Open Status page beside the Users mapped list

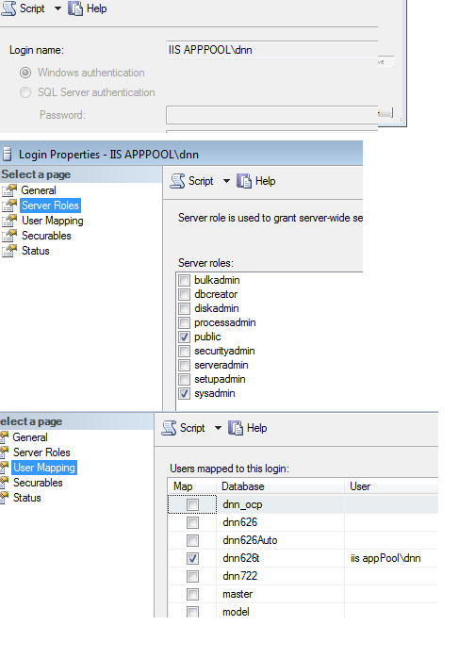click(x=26, y=498)
